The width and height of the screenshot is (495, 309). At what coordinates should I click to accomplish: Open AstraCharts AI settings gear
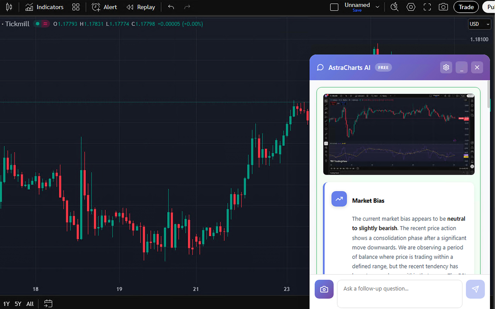tap(446, 67)
